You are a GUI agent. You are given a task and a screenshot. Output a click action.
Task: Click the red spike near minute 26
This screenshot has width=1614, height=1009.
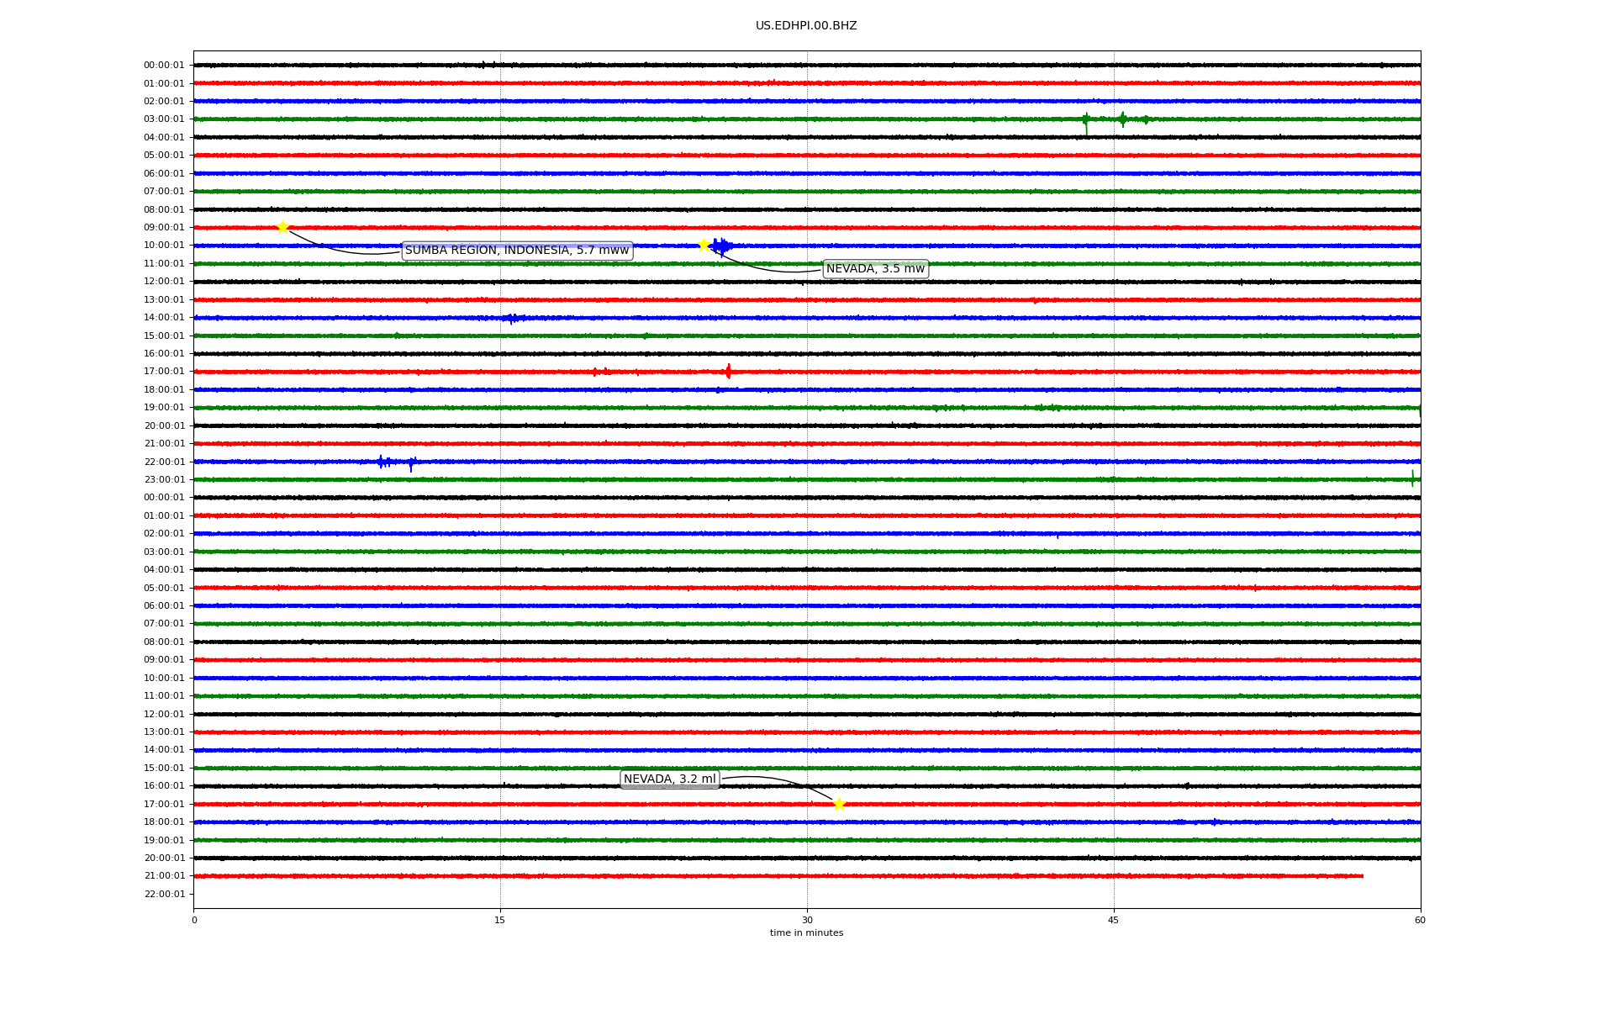(728, 371)
